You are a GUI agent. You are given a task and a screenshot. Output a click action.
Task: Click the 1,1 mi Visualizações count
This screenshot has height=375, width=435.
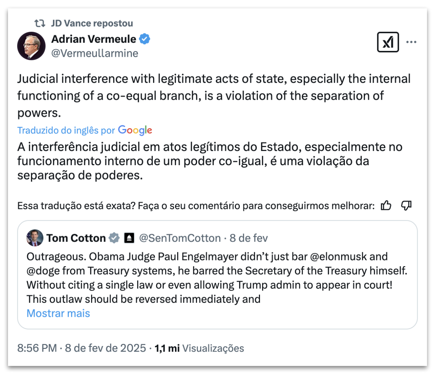(199, 348)
